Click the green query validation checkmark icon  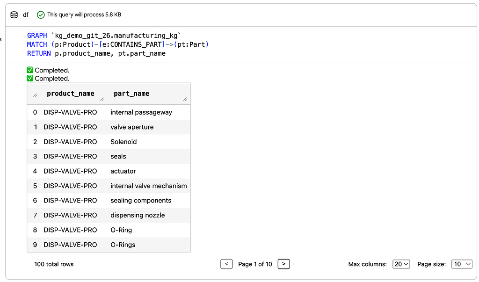(41, 14)
